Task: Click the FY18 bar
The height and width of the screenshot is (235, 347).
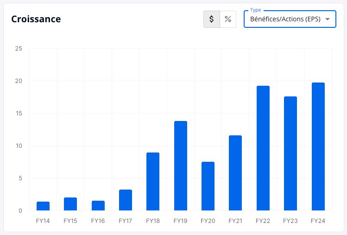Action: point(153,181)
